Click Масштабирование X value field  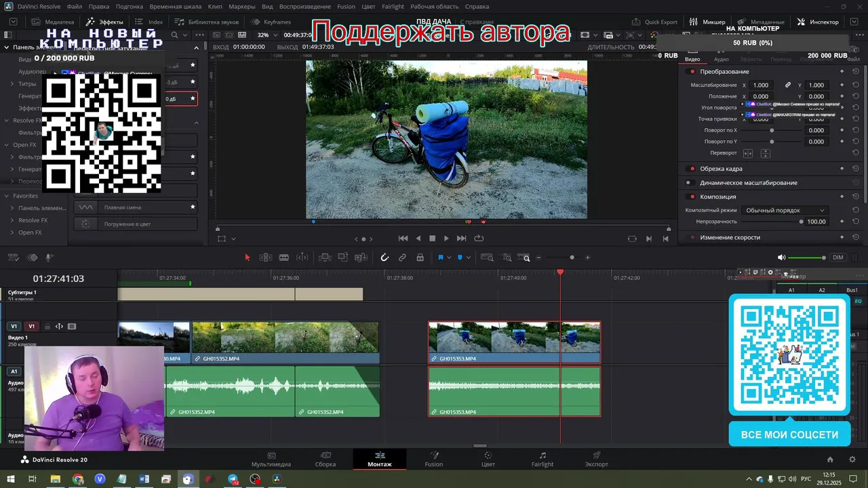[x=761, y=85]
